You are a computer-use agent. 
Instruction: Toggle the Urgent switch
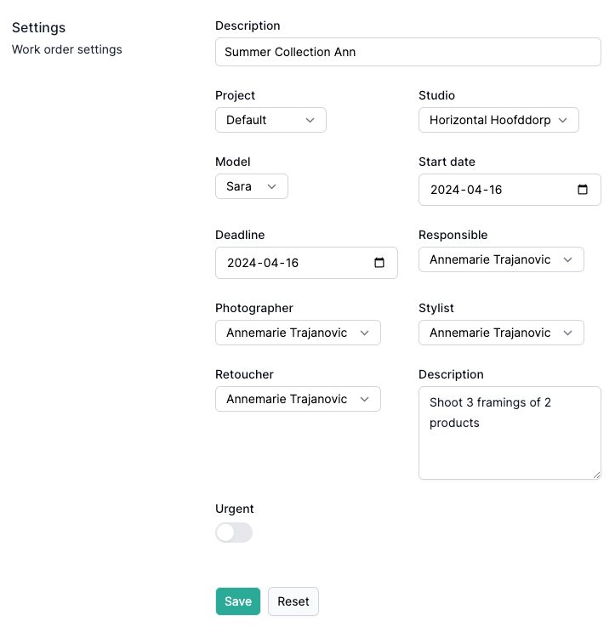234,532
